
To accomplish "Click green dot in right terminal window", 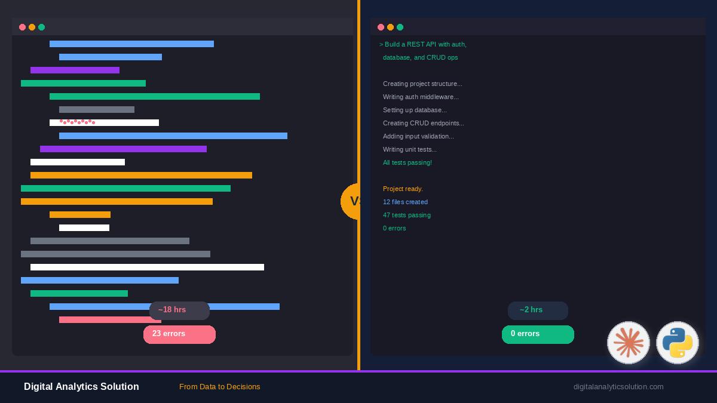I will [x=400, y=27].
